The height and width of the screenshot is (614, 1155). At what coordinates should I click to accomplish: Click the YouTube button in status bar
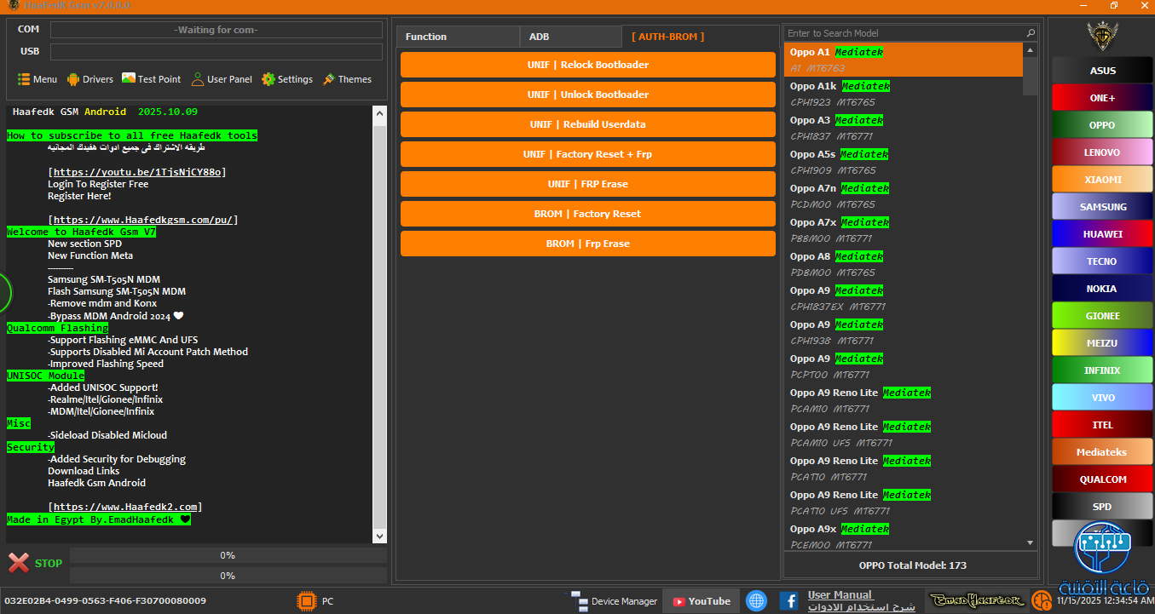[702, 601]
